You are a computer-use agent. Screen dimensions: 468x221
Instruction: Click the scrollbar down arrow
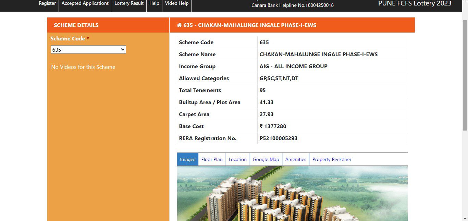465,218
